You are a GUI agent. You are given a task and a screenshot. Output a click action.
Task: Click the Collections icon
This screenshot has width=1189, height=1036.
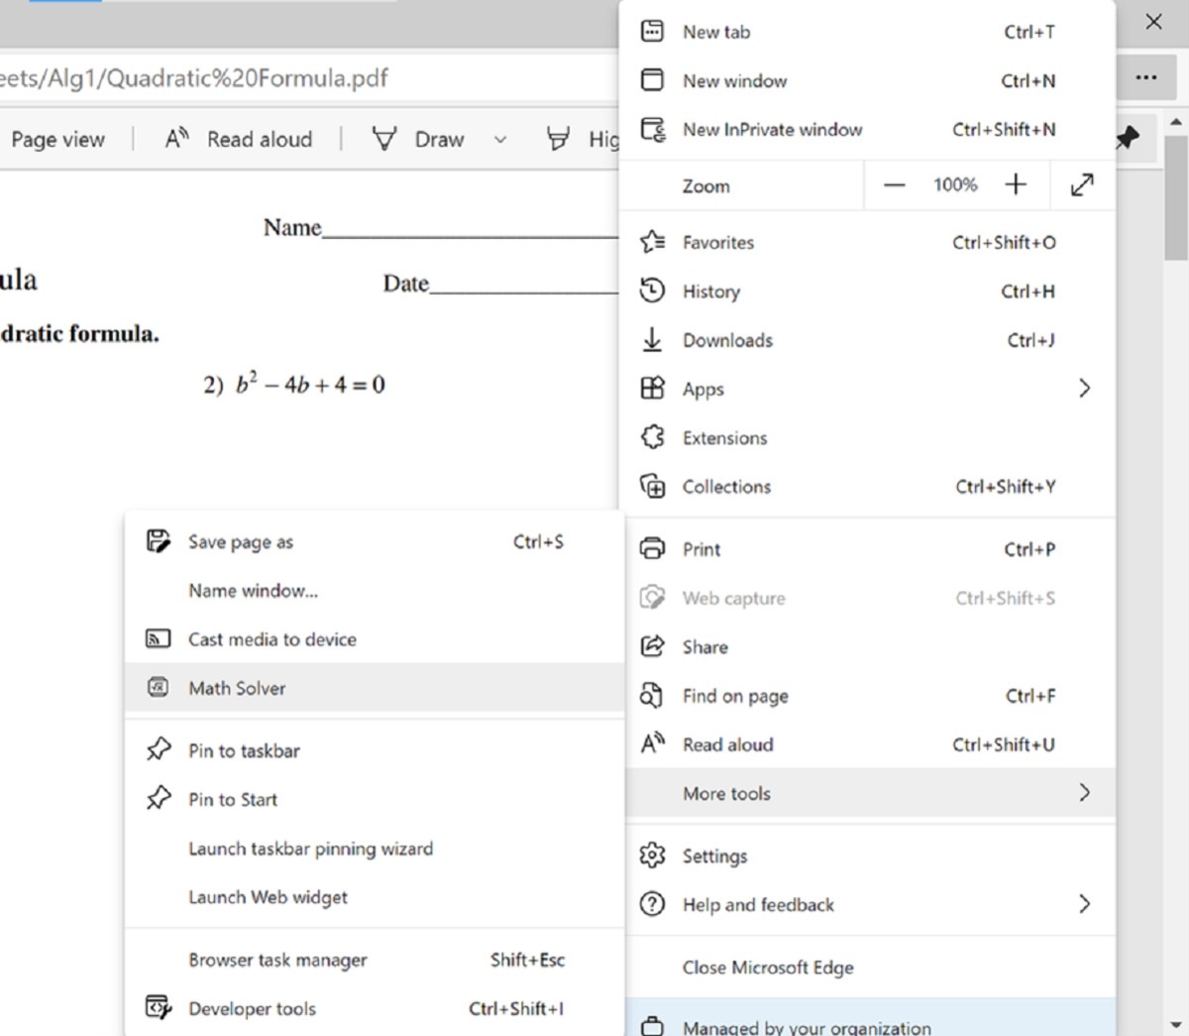652,486
